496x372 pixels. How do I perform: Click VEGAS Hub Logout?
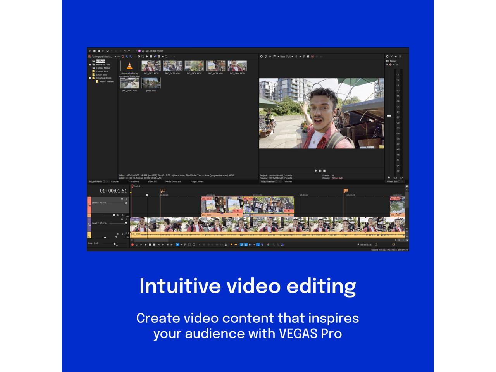[x=152, y=51]
